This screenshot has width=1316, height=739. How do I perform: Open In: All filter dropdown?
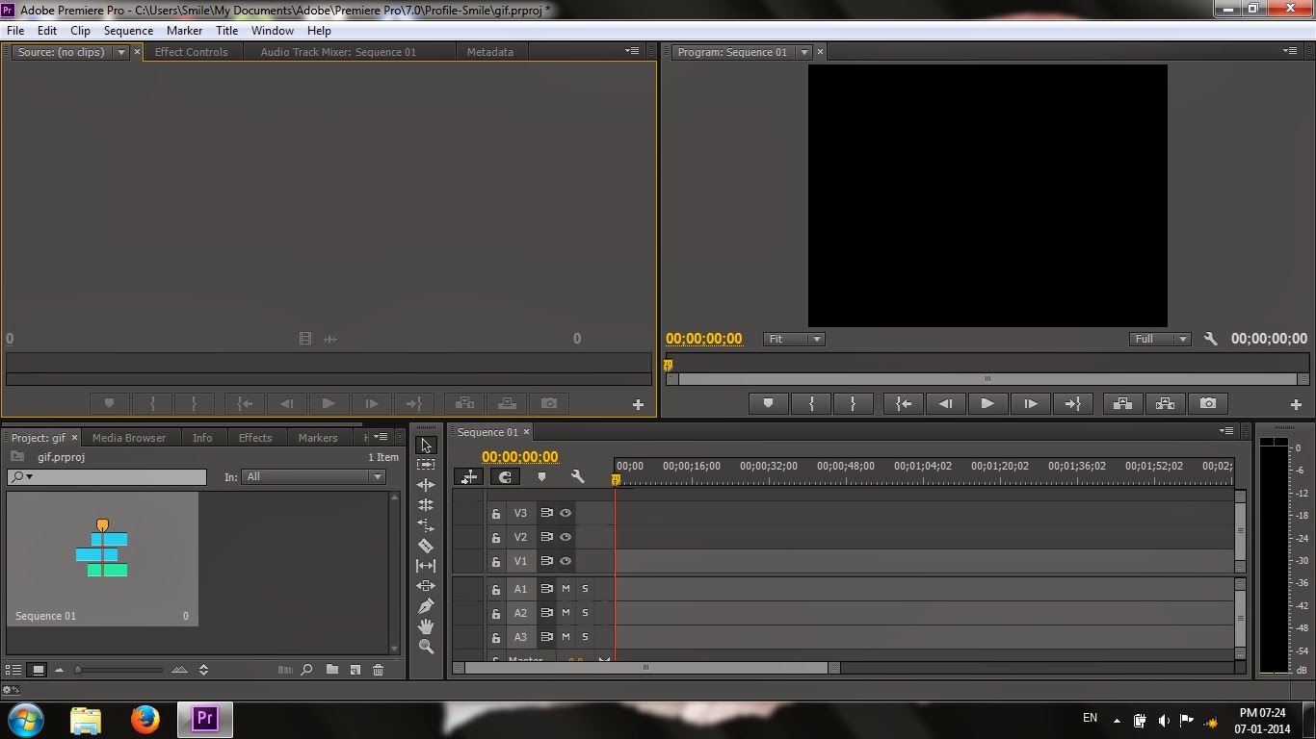[314, 476]
